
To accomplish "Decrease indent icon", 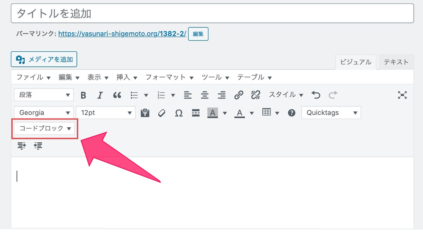I will pyautogui.click(x=38, y=146).
